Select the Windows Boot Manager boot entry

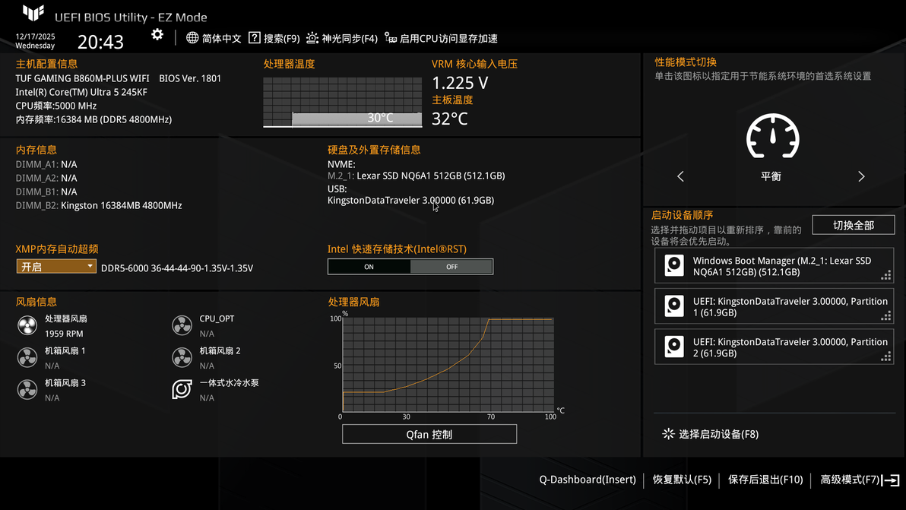point(775,266)
